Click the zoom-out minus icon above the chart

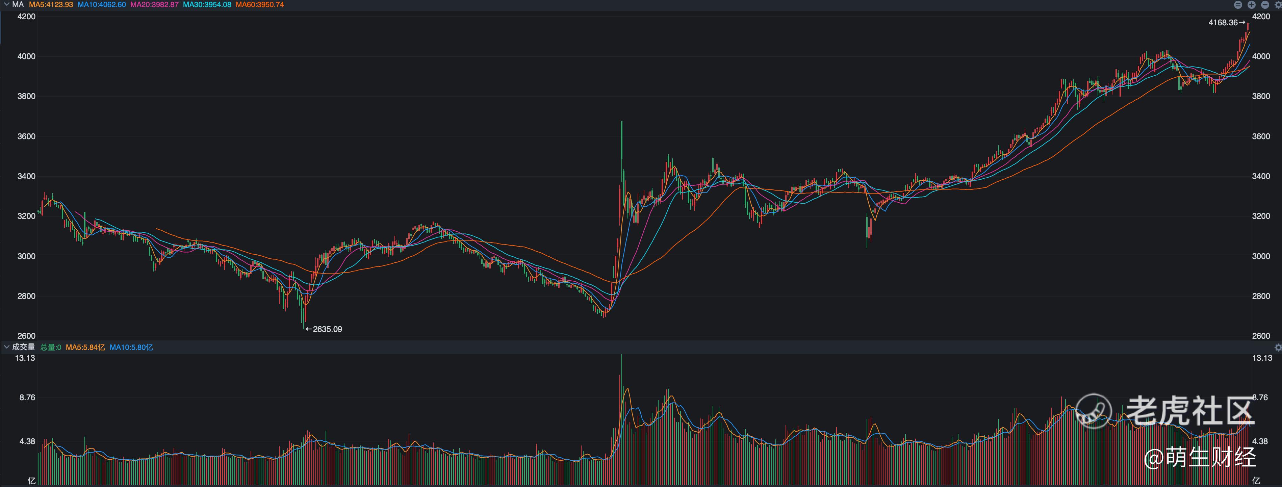[1264, 4]
